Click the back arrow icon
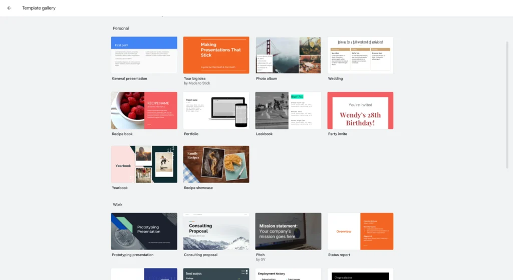 (x=9, y=8)
